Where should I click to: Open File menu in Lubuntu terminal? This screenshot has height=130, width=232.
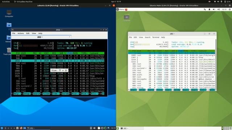14,33
